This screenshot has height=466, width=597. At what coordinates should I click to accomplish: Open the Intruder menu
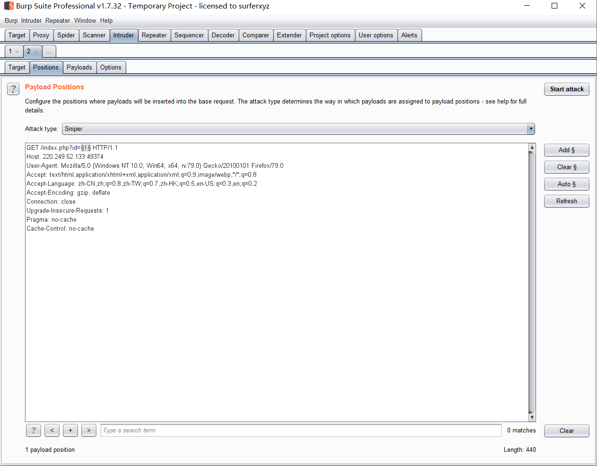31,21
